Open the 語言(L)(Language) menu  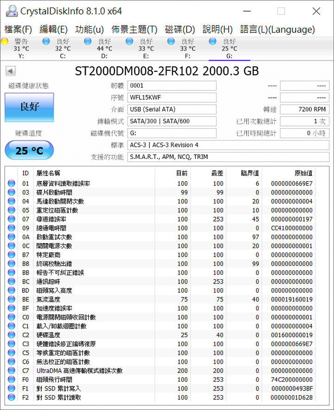(x=277, y=29)
